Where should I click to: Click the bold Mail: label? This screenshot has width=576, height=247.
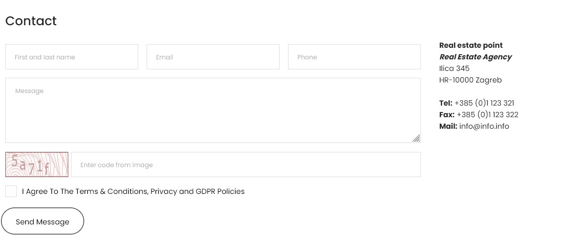tap(448, 126)
